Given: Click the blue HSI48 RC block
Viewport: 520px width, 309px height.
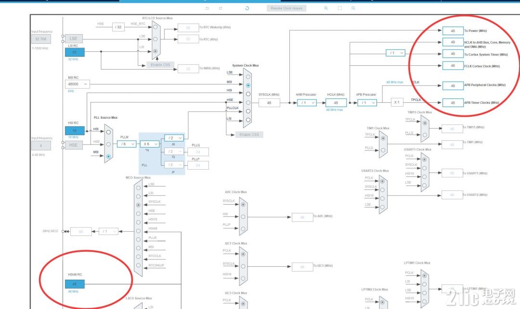Looking at the screenshot, I should point(75,284).
